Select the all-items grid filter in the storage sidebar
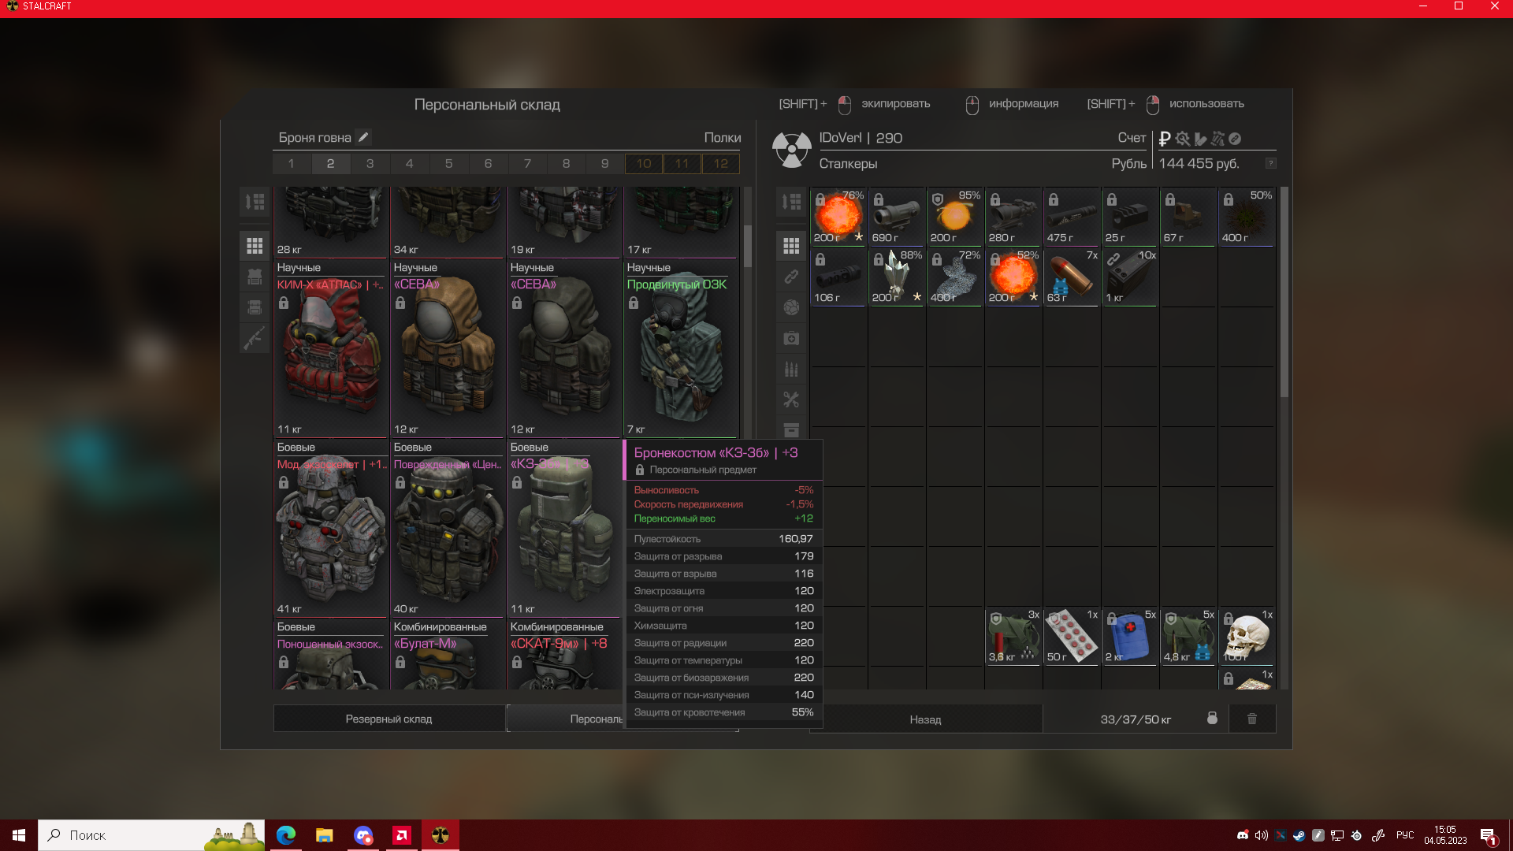This screenshot has width=1513, height=851. click(255, 246)
